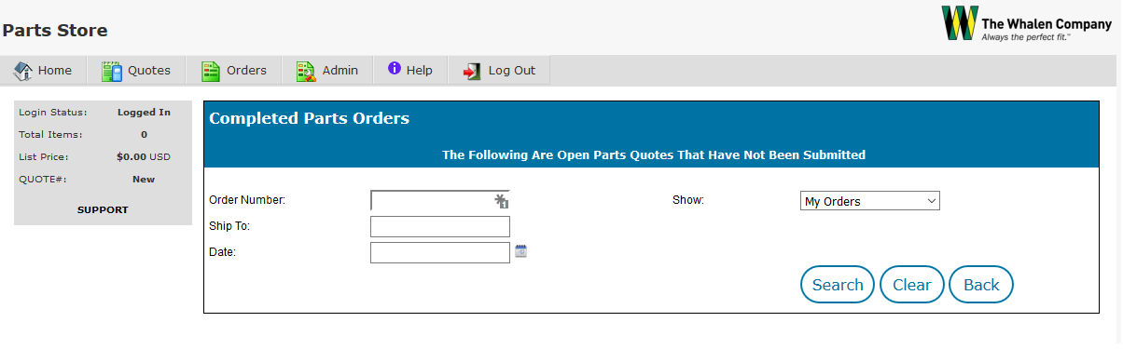Expand My Orders dropdown arrow

click(931, 201)
